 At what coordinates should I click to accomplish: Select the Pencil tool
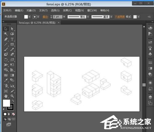(x=12, y=49)
